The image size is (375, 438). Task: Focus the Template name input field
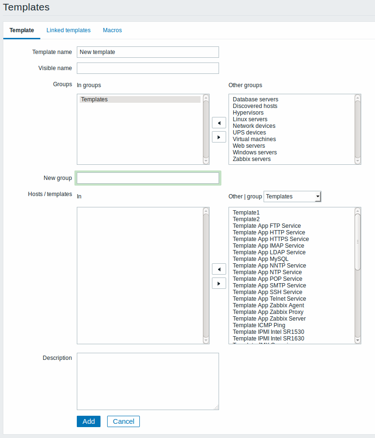click(x=148, y=52)
